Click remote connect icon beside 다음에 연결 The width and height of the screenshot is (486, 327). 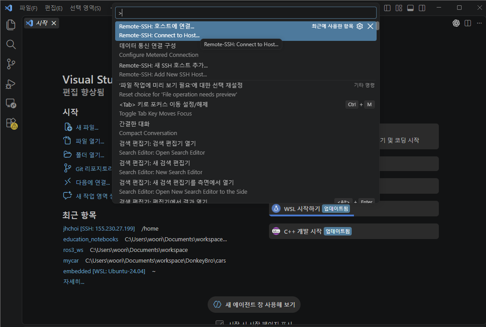point(68,182)
